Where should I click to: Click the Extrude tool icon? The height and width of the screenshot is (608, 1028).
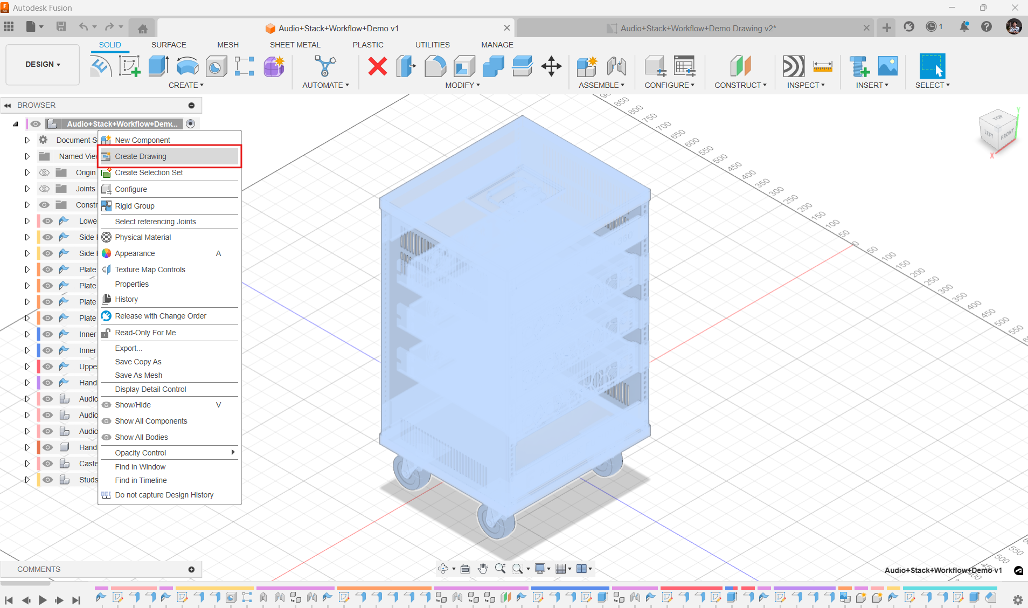(x=158, y=66)
